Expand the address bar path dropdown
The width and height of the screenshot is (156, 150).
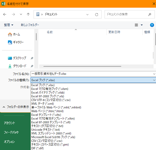pyautogui.click(x=88, y=14)
